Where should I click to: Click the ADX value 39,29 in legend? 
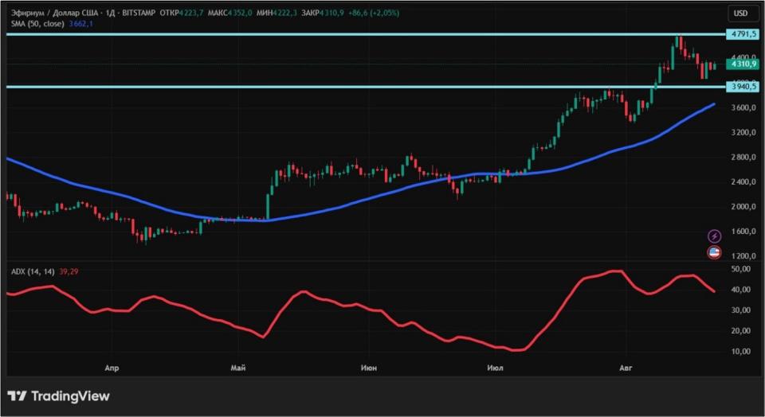coord(68,272)
